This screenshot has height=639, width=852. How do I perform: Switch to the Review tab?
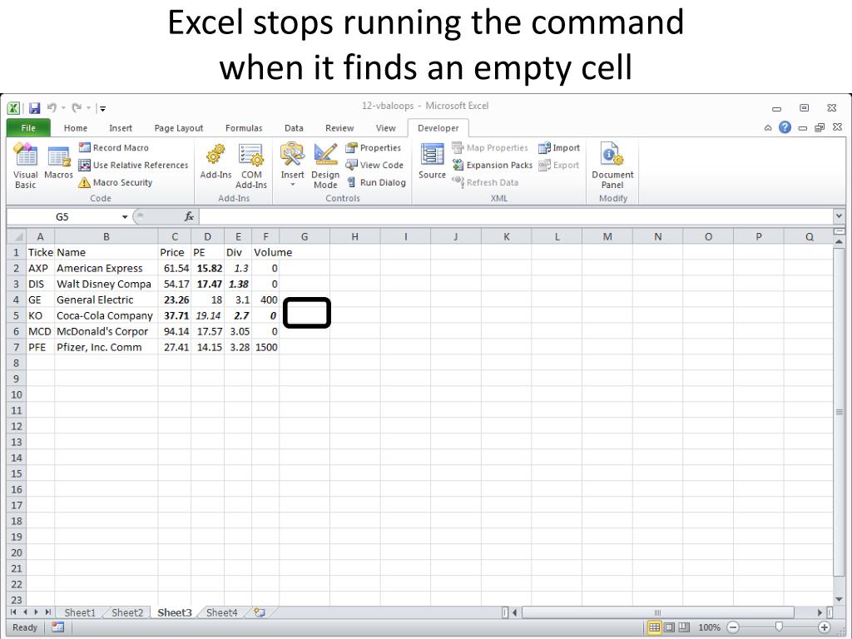pyautogui.click(x=339, y=128)
